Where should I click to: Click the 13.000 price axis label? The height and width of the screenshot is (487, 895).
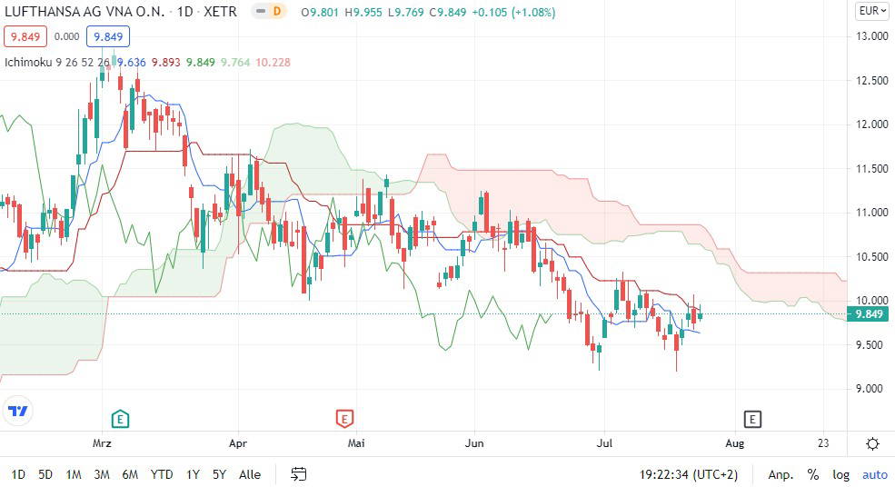click(871, 36)
